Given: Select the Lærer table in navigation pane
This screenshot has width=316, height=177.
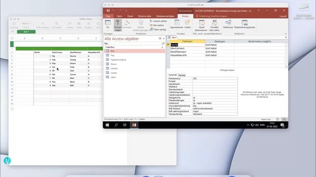Looking at the screenshot, I should (x=134, y=77).
